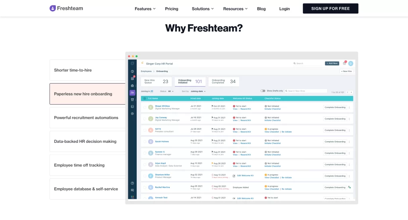Viewport: 408px width, 220px height.
Task: Open the time off icon in sidebar
Action: tap(132, 99)
